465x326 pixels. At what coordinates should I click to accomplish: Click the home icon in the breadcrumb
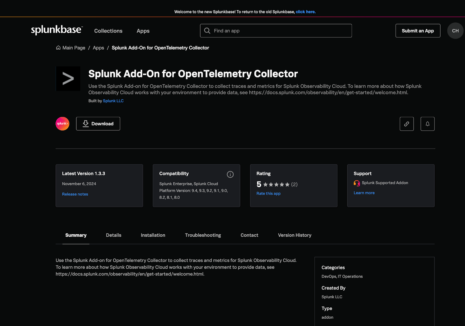58,48
